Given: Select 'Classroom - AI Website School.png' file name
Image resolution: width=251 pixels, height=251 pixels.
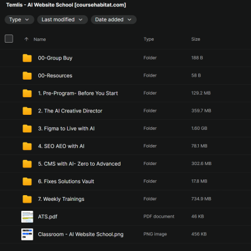Looking at the screenshot, I should [81, 234].
